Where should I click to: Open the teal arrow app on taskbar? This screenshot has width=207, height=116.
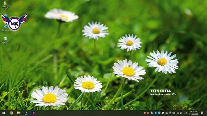(26, 113)
